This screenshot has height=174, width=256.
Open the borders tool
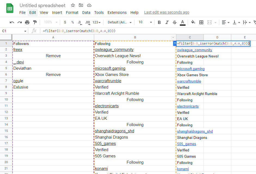point(201,22)
